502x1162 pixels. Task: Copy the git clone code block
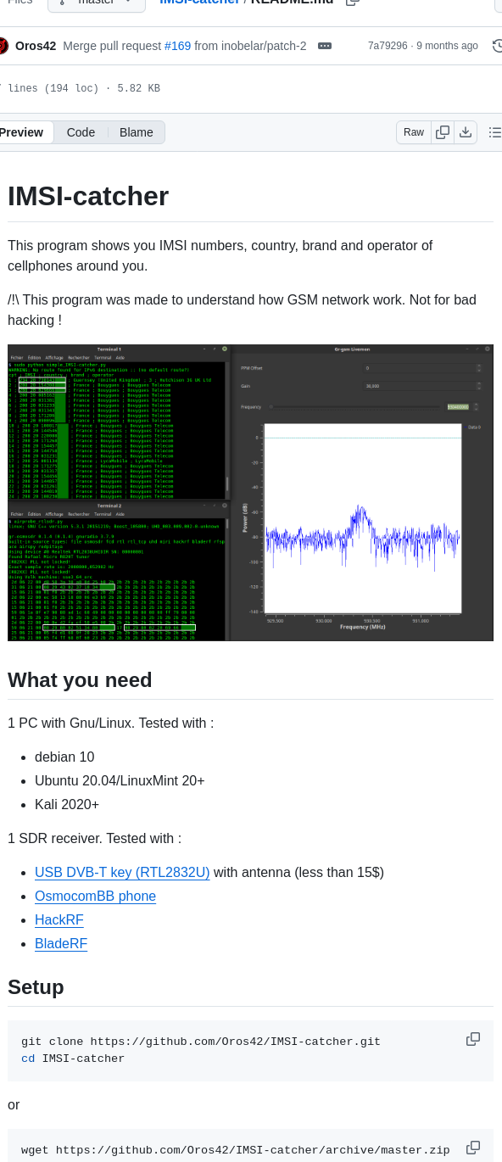(473, 1039)
